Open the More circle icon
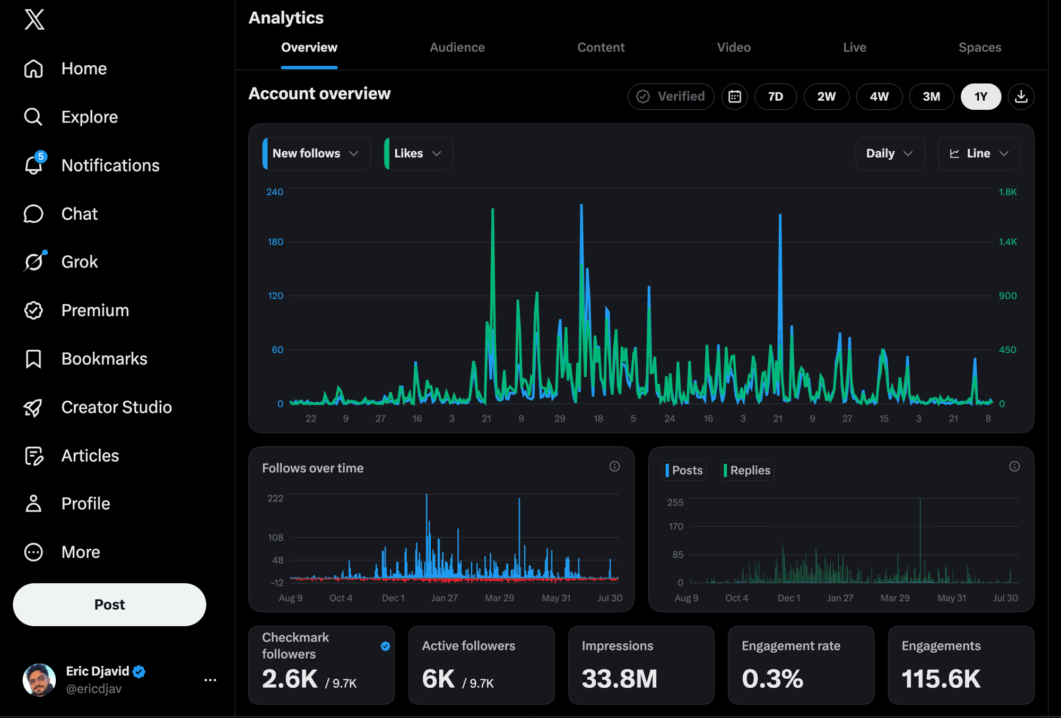This screenshot has width=1061, height=718. tap(33, 552)
